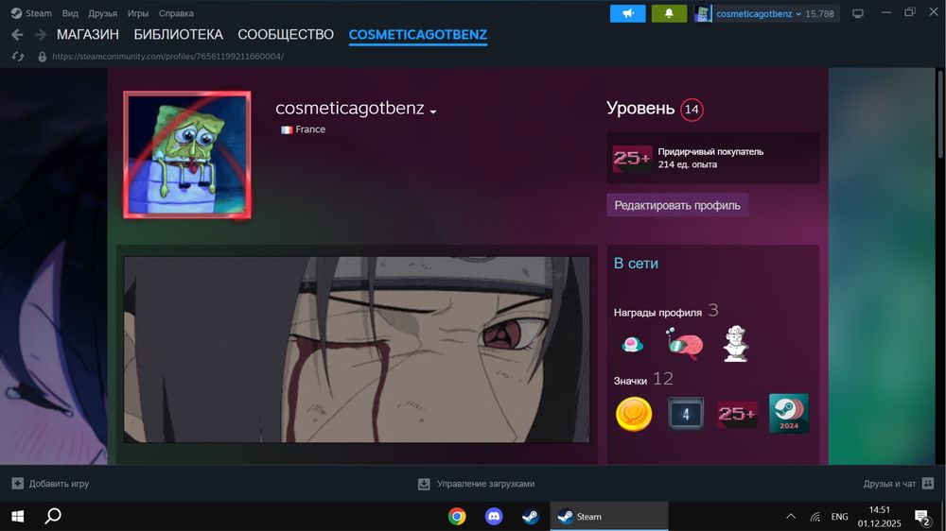Show hidden tray icons chevron
Screen dimensions: 946x531
tap(790, 517)
